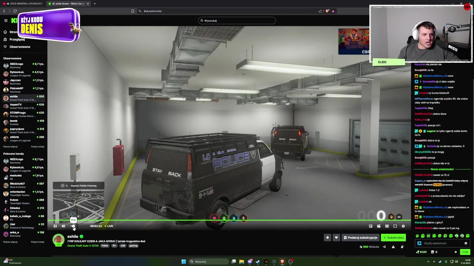Viewport: 474px width, 266px height.
Task: Close the exhiie Stream browser tab
Action: click(x=88, y=4)
